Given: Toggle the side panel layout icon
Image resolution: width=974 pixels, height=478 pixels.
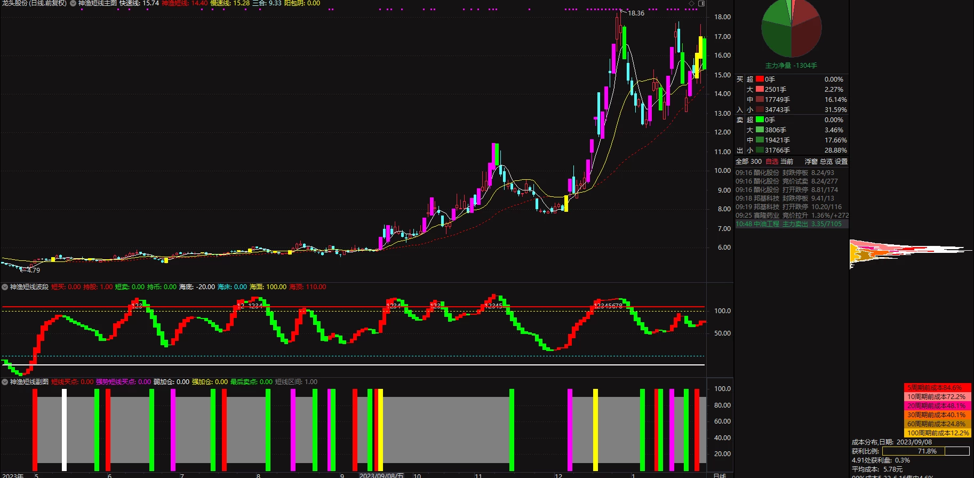Looking at the screenshot, I should 701,3.
